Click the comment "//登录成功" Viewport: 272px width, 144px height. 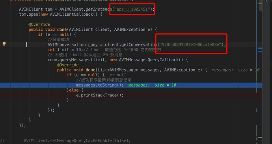(x=58, y=40)
